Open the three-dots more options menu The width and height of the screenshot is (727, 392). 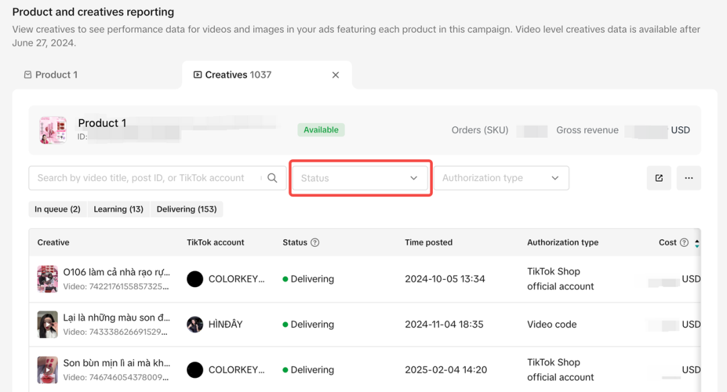coord(689,178)
